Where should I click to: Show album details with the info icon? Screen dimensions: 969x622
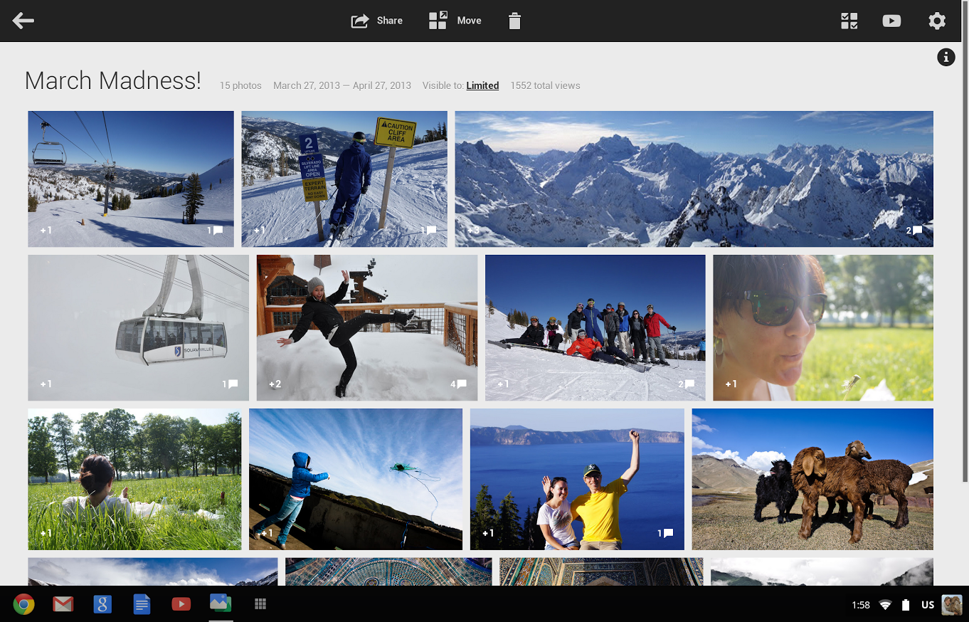946,58
